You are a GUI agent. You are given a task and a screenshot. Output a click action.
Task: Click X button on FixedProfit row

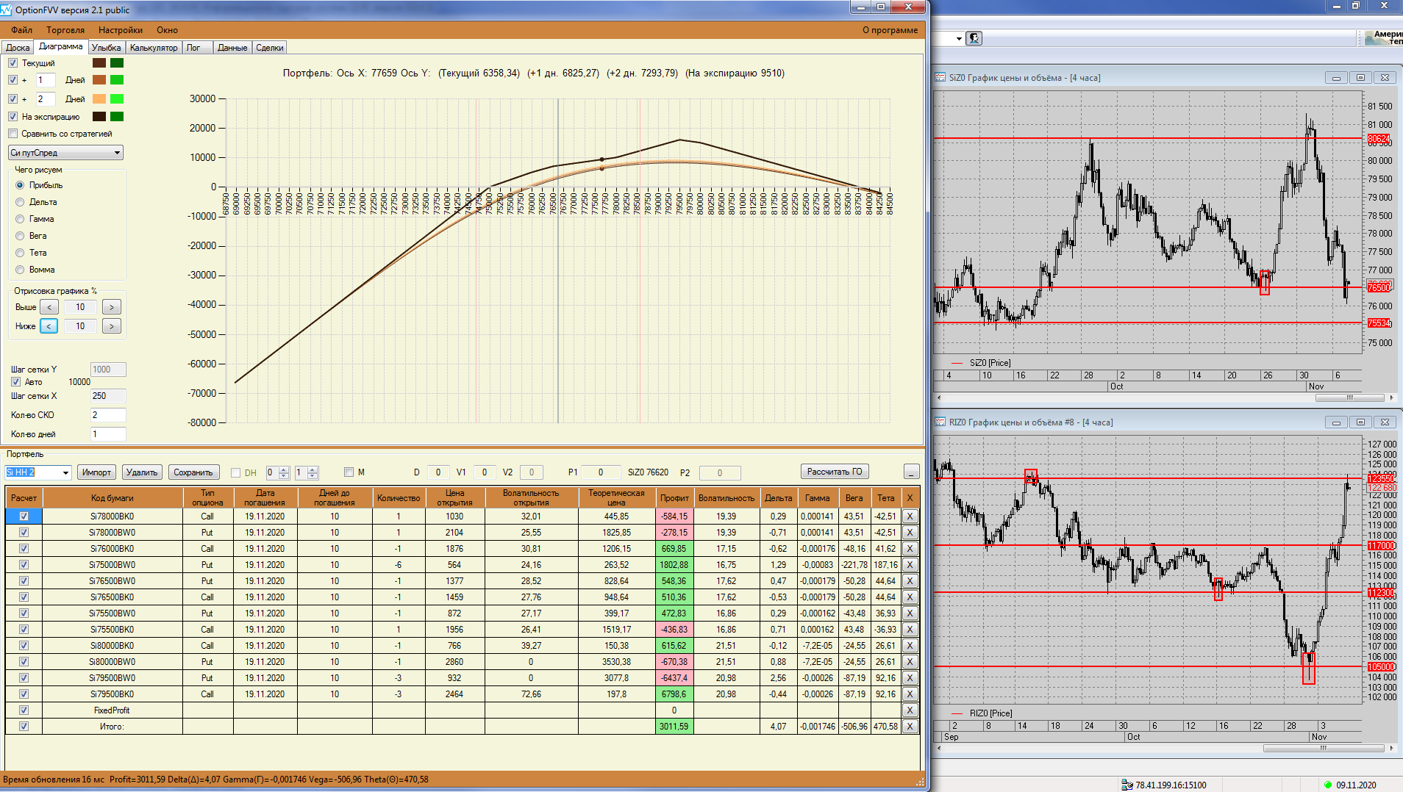pos(910,710)
